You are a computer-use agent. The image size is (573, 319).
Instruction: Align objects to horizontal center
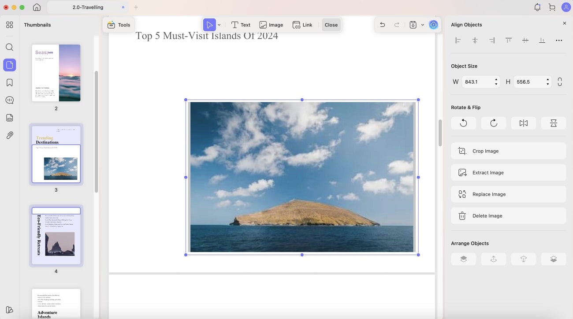(475, 41)
